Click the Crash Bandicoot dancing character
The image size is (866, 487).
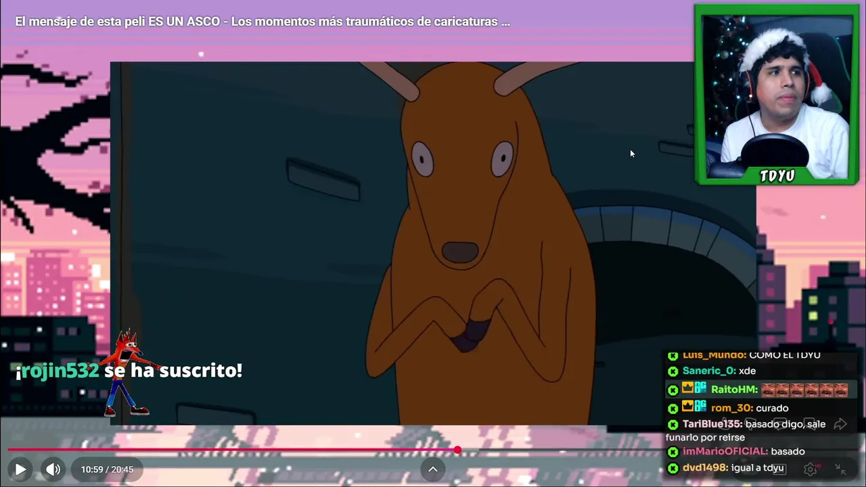click(128, 373)
